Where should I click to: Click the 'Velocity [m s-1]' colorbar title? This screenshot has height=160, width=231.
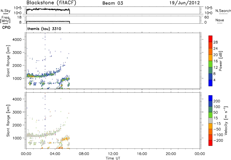(226, 120)
